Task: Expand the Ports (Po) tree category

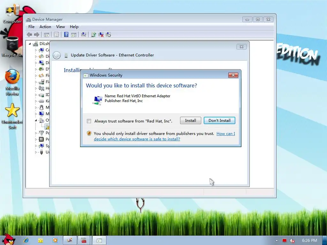Action: click(36, 133)
